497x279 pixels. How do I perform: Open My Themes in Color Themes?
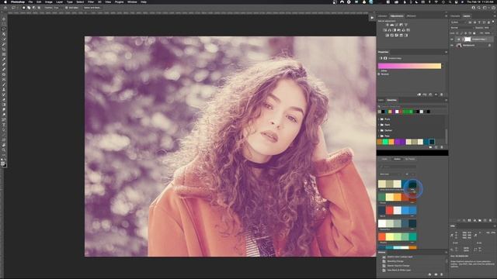pos(410,159)
